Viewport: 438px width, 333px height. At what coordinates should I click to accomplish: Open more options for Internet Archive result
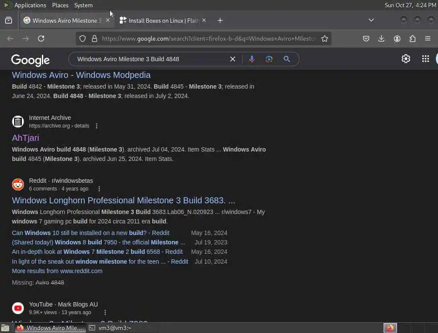97,126
